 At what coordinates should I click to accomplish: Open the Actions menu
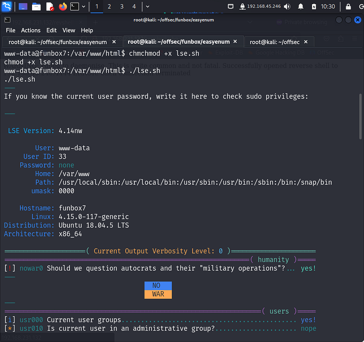click(x=31, y=30)
